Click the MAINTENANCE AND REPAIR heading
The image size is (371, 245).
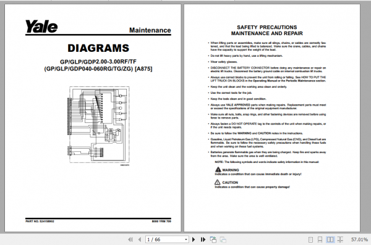click(267, 33)
